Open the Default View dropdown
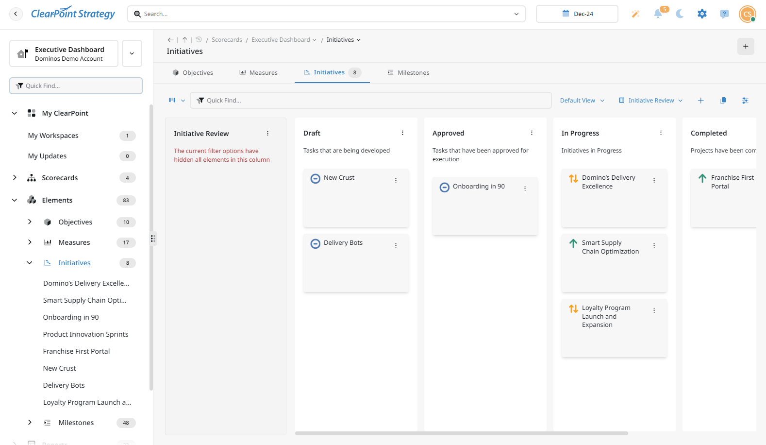Image resolution: width=766 pixels, height=445 pixels. 582,101
